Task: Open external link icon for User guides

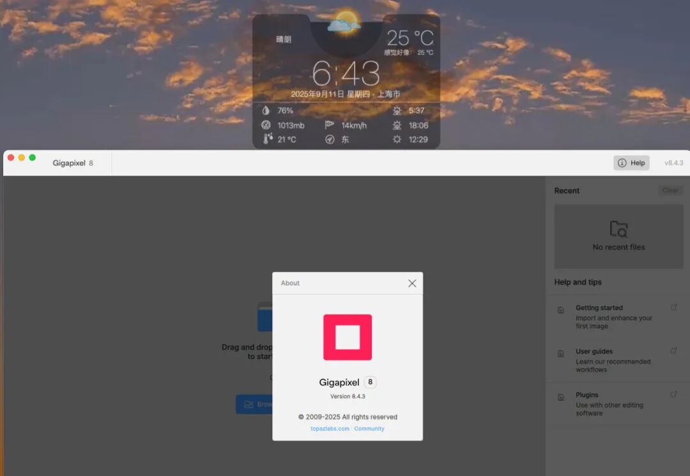Action: tap(674, 351)
